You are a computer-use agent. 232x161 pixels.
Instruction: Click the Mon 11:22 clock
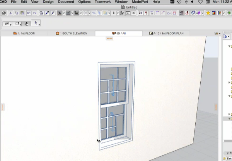(222, 2)
